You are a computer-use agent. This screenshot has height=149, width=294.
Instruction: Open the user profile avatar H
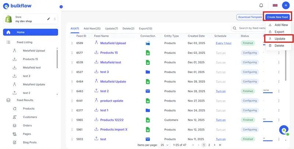click(x=286, y=6)
